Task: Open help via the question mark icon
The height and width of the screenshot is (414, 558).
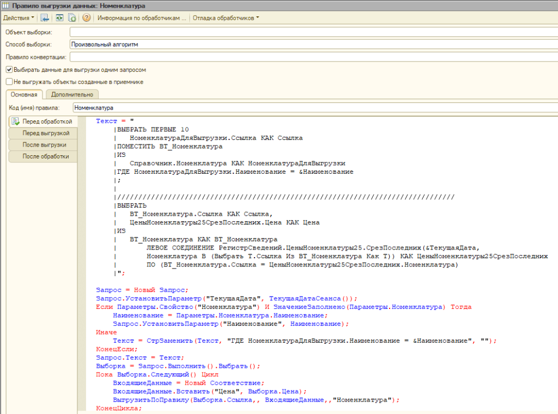Action: pos(86,18)
